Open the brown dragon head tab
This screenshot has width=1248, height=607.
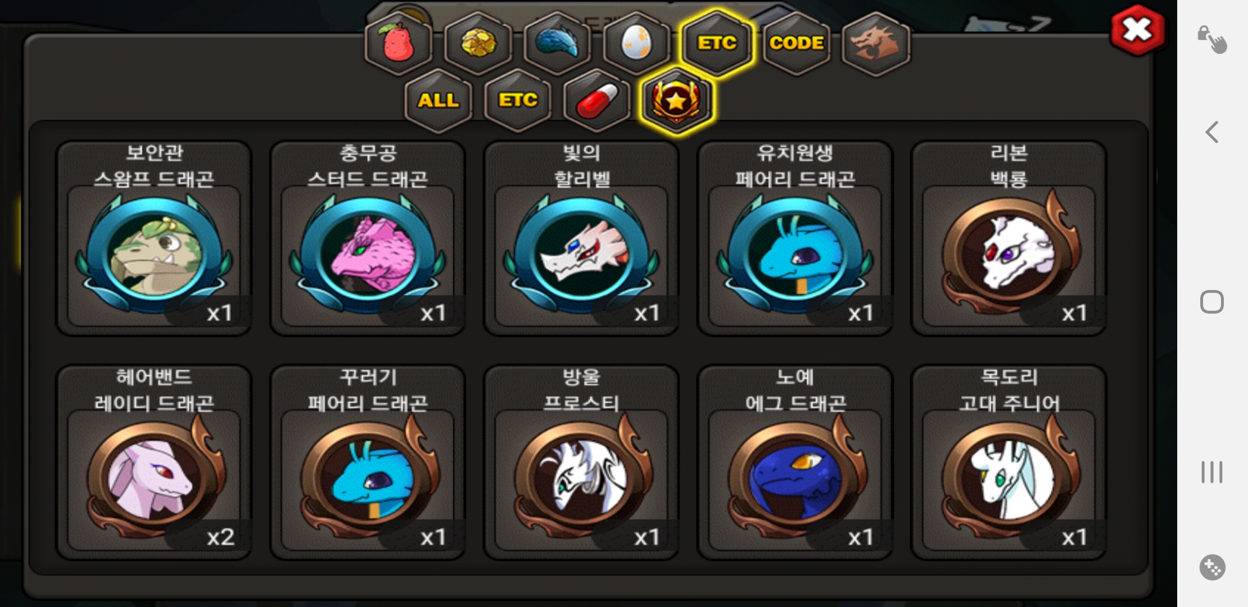pyautogui.click(x=876, y=43)
